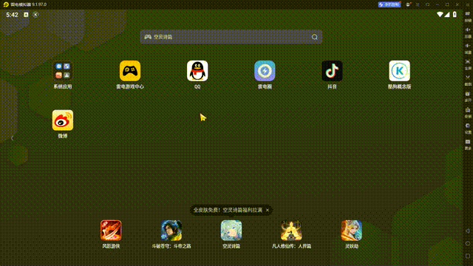Click the blue lightning button in title bar
This screenshot has height=266, width=473.
point(389,4)
